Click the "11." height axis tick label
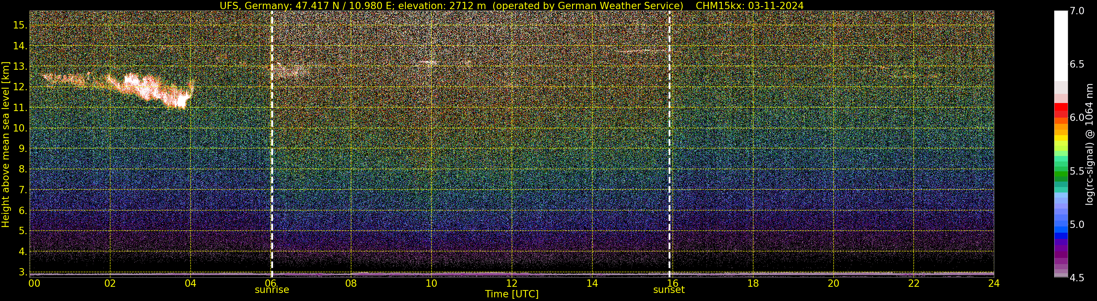Screen dimensions: 1097x301 (x=20, y=108)
